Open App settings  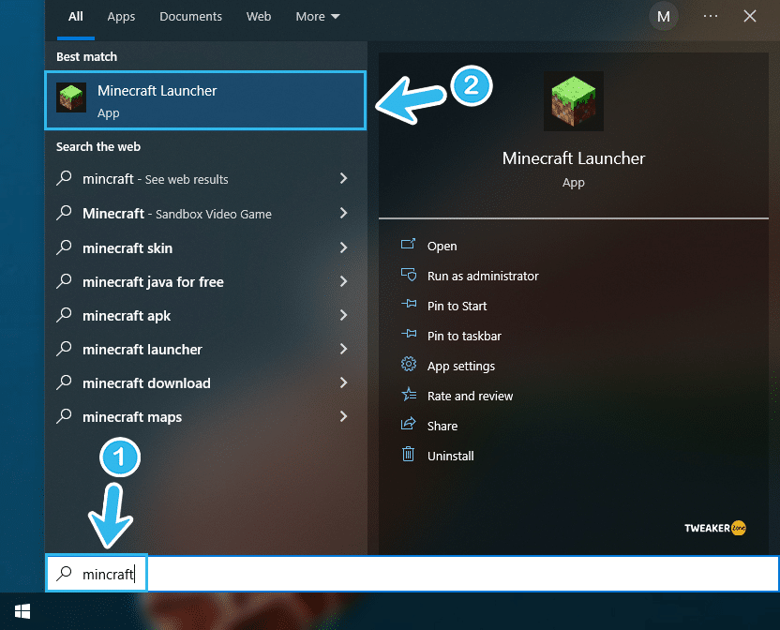click(x=461, y=367)
